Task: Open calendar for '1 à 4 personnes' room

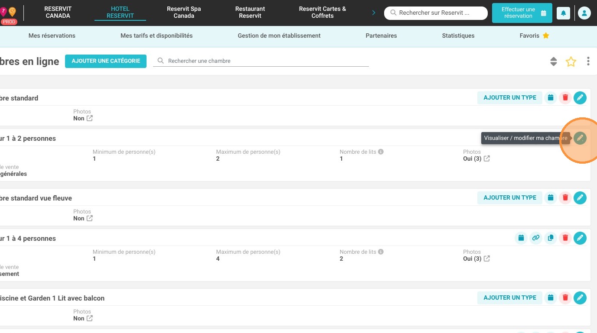Action: click(521, 238)
